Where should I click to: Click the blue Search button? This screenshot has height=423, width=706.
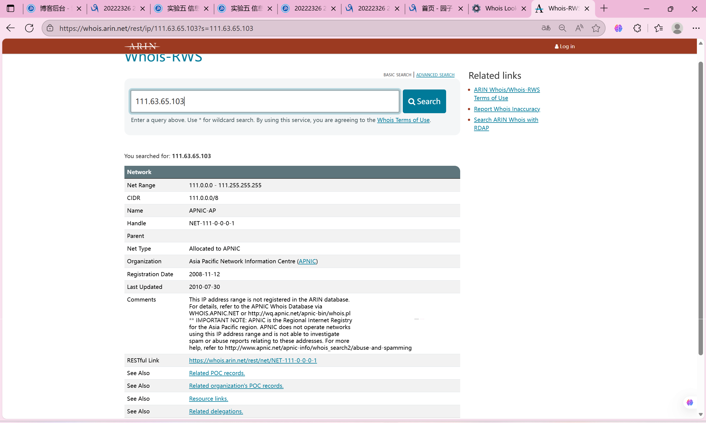[x=424, y=101]
